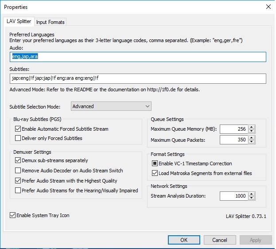The width and height of the screenshot is (276, 249).
Task: Increase Stream Analysis Duration with up arrow
Action: tap(252, 194)
